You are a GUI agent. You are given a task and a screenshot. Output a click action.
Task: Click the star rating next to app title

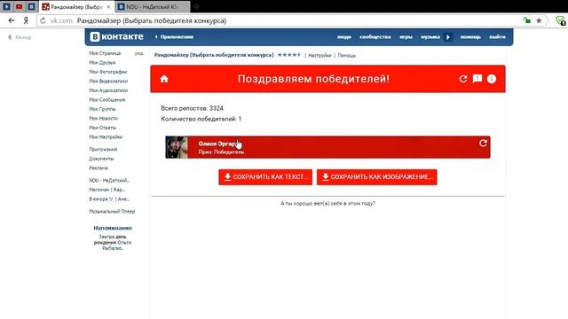288,55
